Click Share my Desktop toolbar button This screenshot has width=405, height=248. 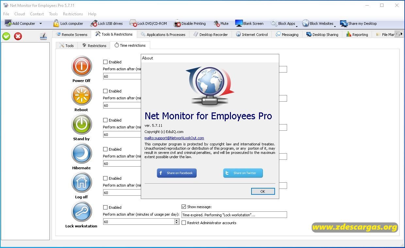click(359, 24)
